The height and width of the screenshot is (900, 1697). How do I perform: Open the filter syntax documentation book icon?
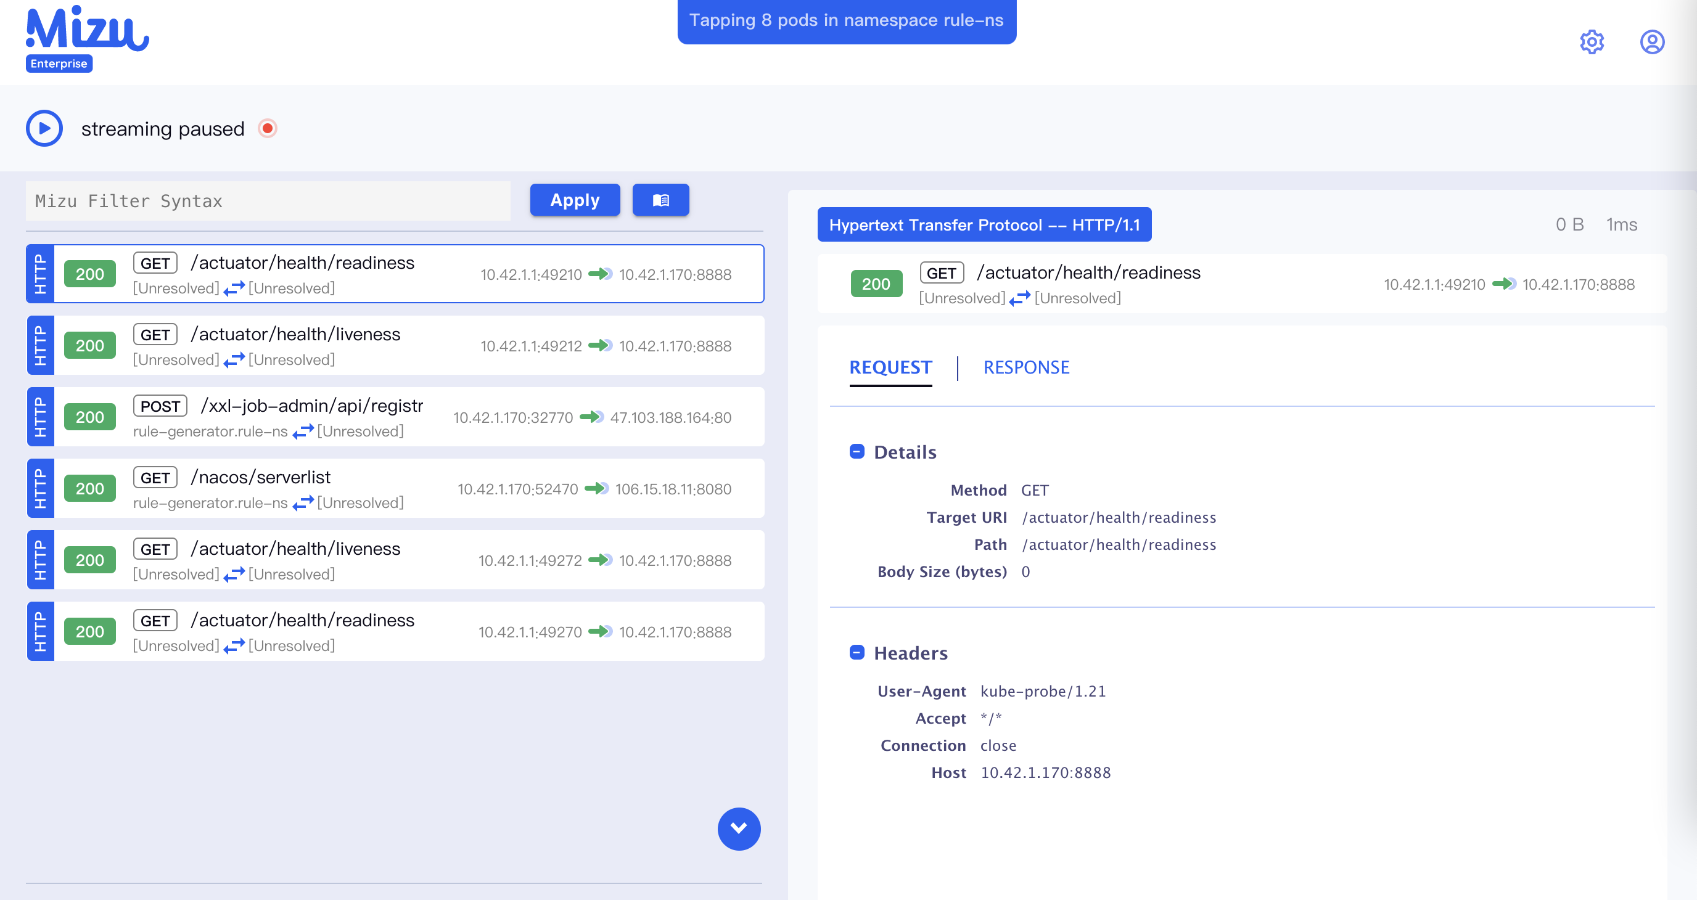pyautogui.click(x=661, y=200)
